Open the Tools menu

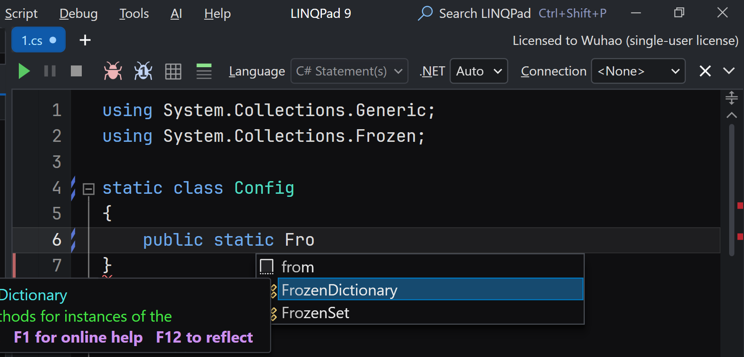point(134,14)
